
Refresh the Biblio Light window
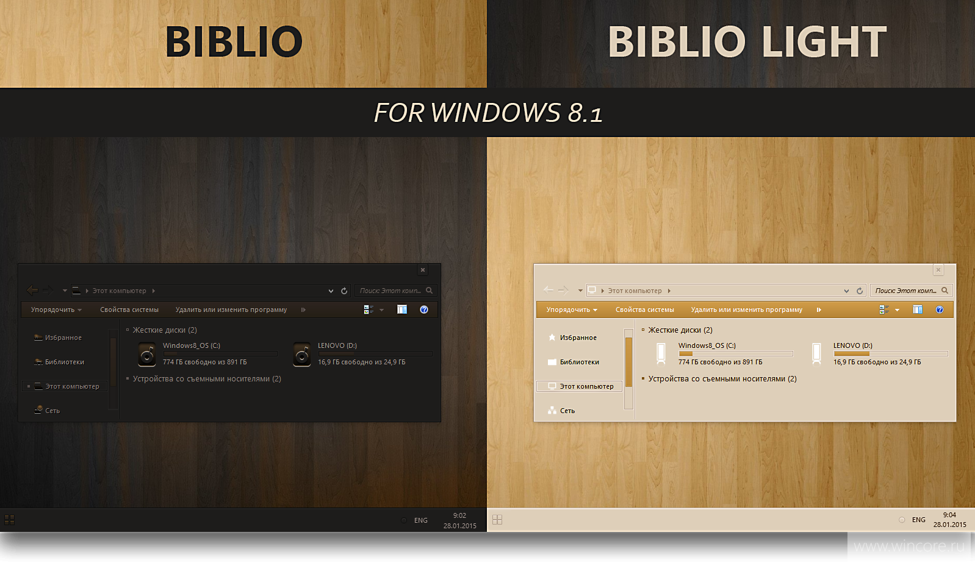[x=860, y=291]
